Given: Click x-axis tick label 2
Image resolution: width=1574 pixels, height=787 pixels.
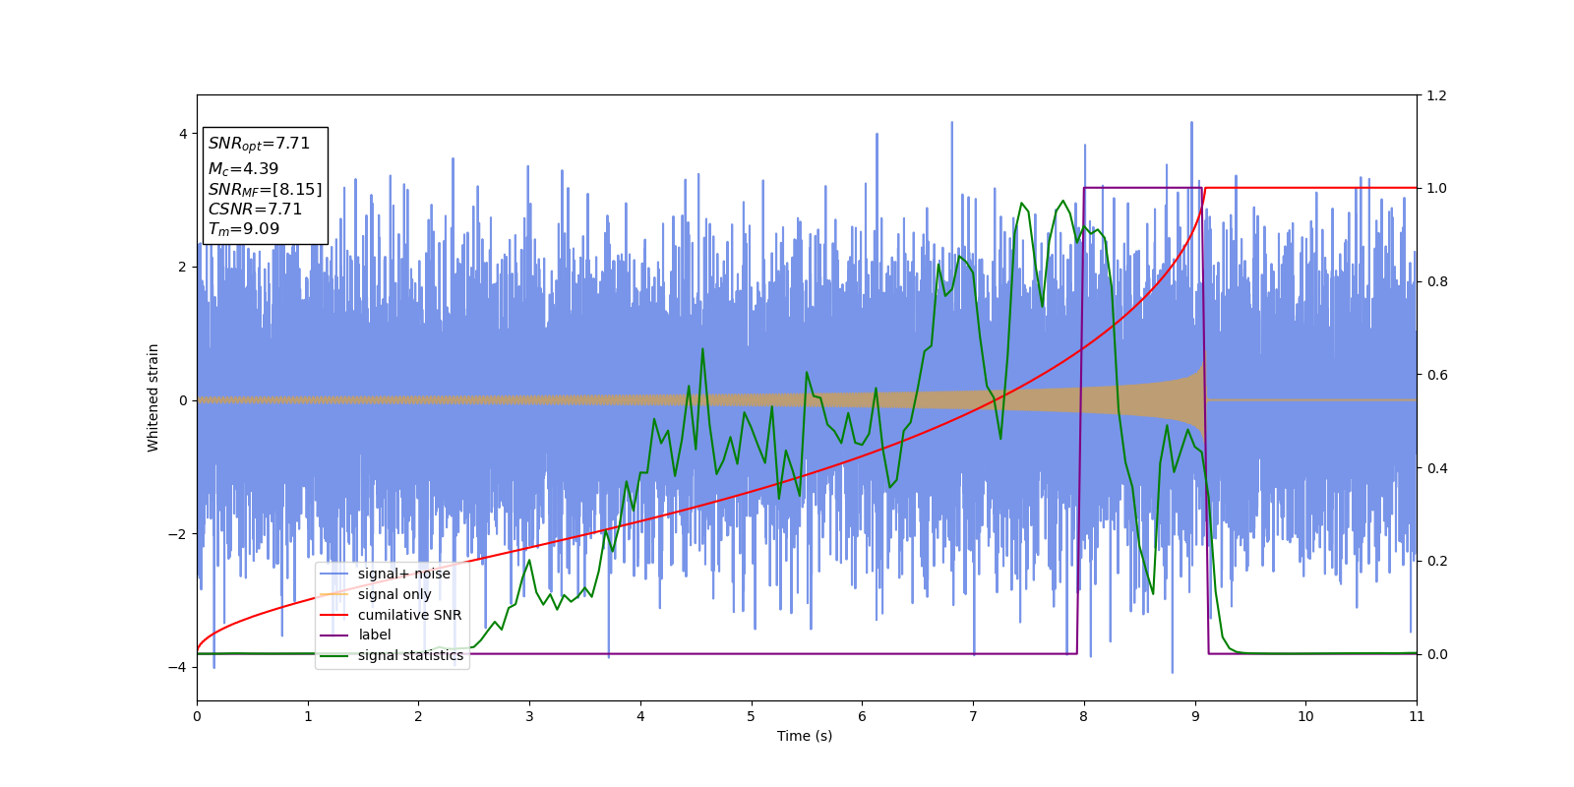Looking at the screenshot, I should tap(418, 716).
